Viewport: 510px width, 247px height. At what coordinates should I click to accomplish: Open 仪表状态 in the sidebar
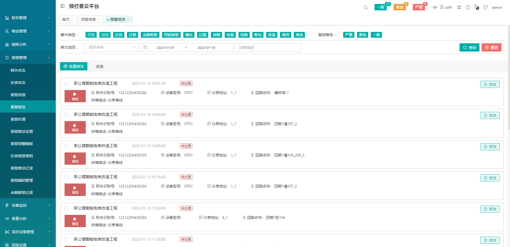pos(28,83)
